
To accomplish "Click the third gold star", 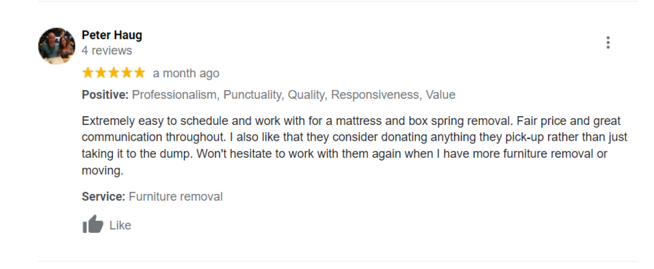I will pos(114,73).
